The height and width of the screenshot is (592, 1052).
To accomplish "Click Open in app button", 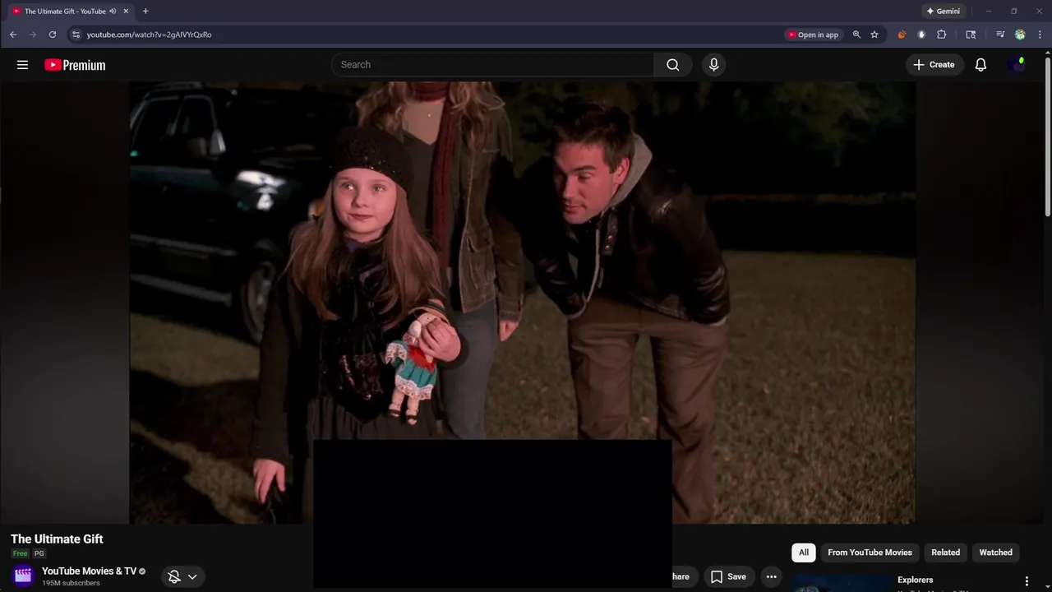I will click(813, 35).
